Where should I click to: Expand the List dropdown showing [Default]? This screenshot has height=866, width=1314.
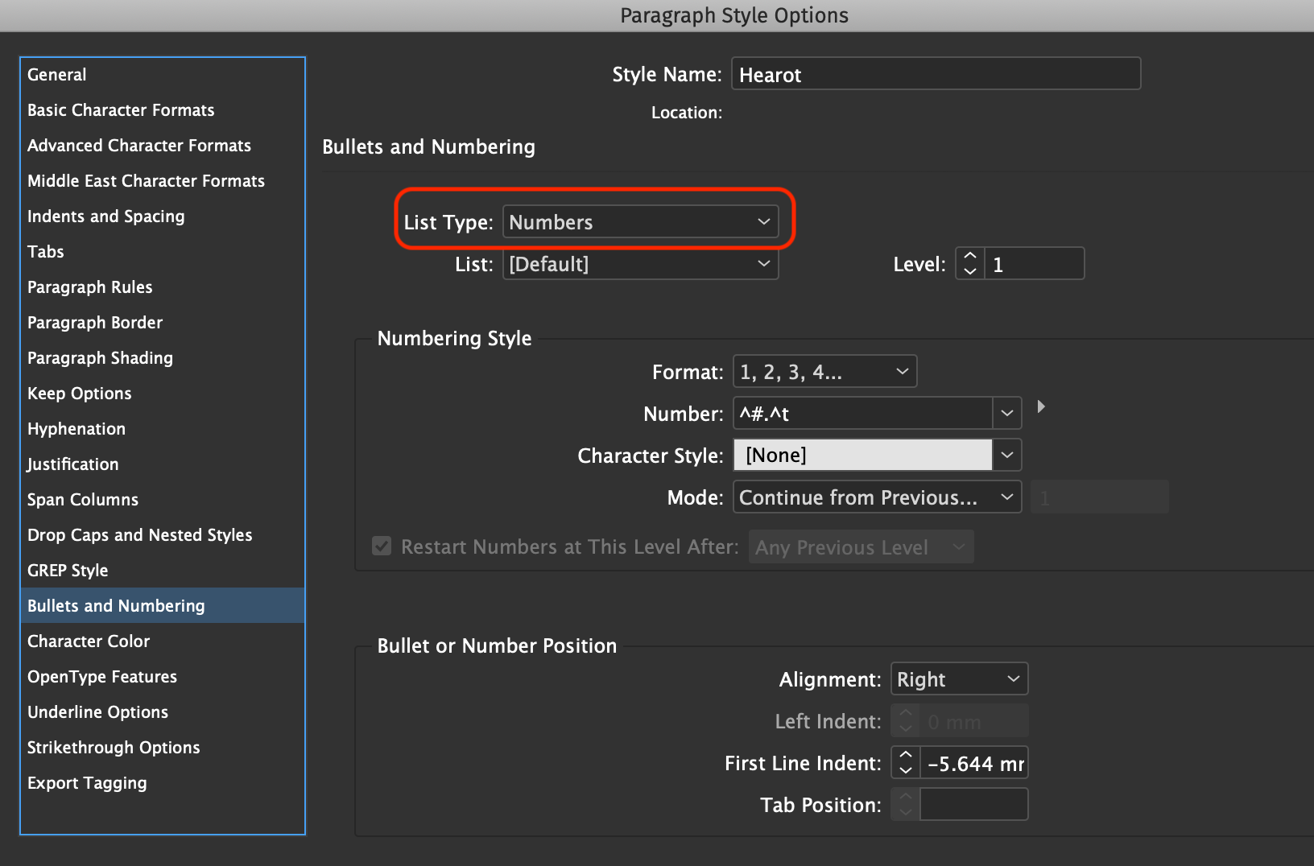pos(640,264)
